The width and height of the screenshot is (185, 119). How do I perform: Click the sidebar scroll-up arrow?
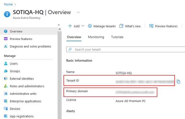[60, 29]
